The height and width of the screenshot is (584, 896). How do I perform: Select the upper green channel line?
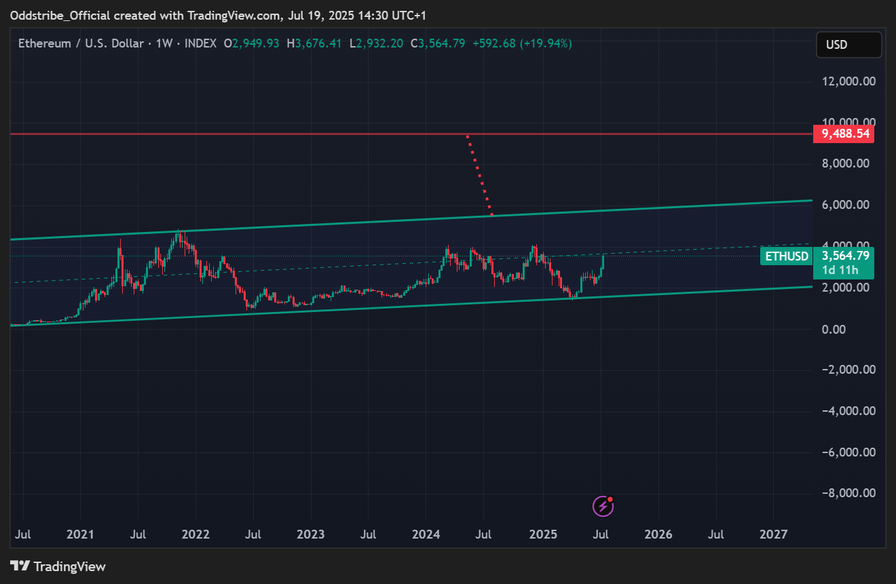[411, 220]
